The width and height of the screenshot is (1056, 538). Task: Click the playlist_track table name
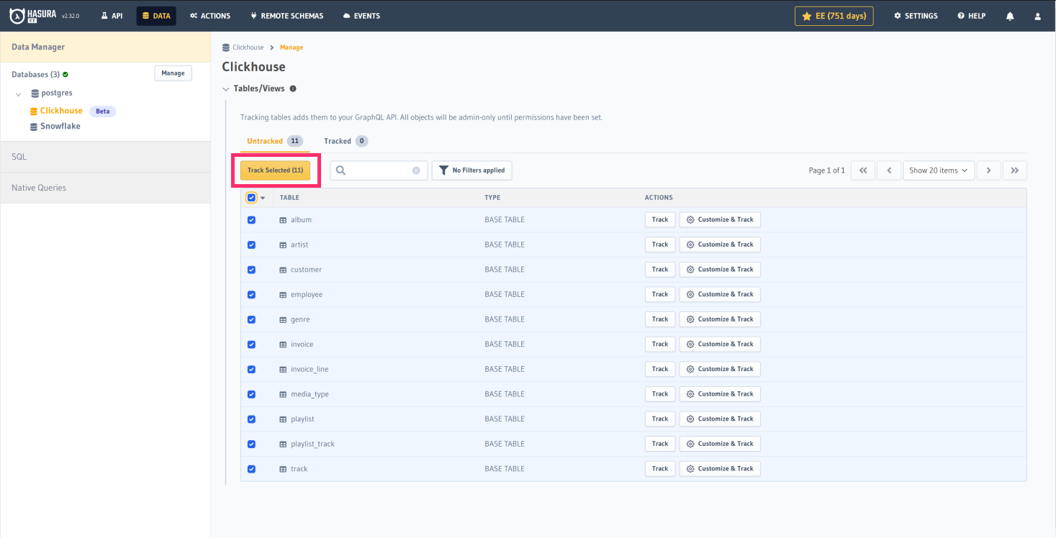coord(312,444)
